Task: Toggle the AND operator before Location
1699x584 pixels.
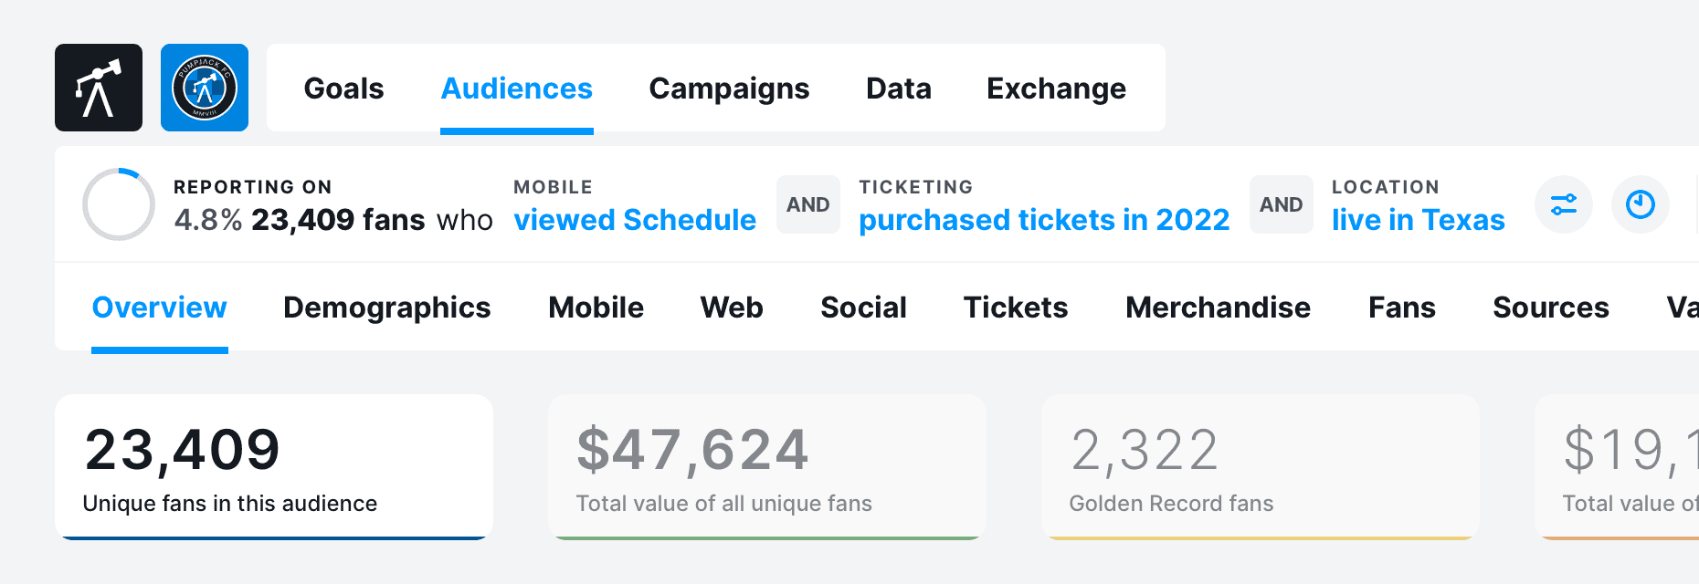Action: click(x=1281, y=204)
